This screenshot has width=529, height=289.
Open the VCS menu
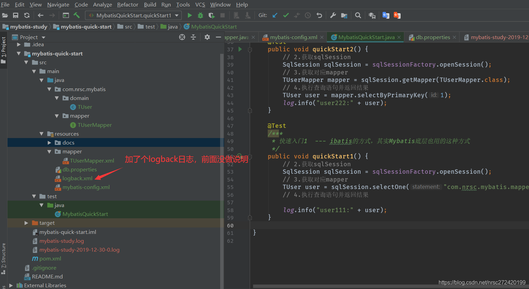click(200, 4)
